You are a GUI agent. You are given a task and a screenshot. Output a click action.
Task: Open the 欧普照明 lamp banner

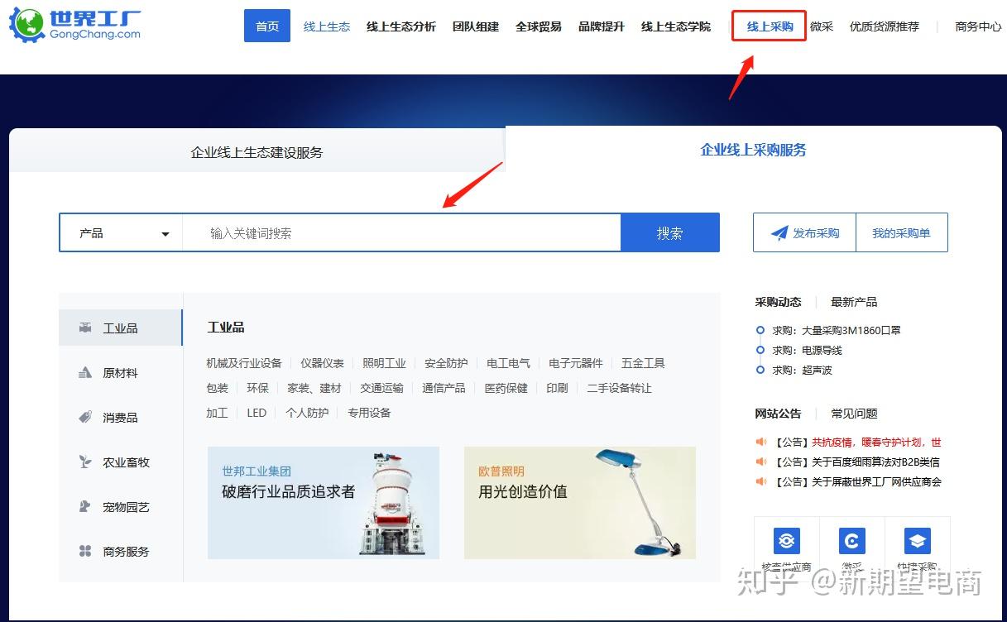[x=580, y=503]
